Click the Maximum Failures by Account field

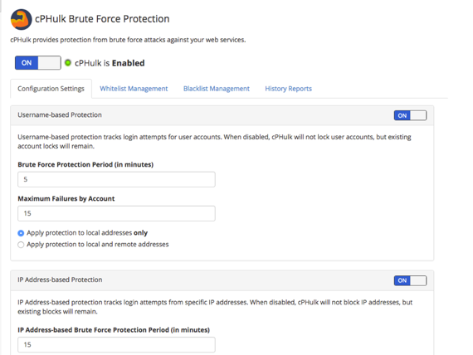(x=116, y=213)
